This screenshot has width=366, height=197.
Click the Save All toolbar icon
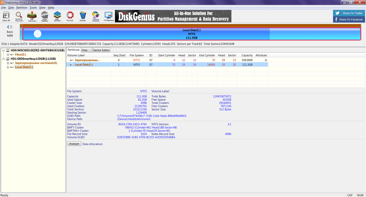6,17
